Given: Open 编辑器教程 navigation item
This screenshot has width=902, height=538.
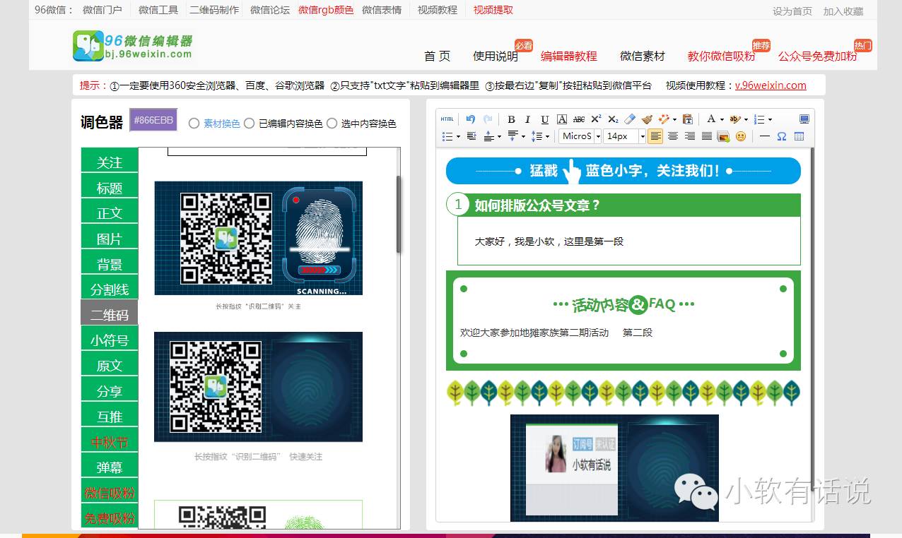Looking at the screenshot, I should click(x=569, y=56).
